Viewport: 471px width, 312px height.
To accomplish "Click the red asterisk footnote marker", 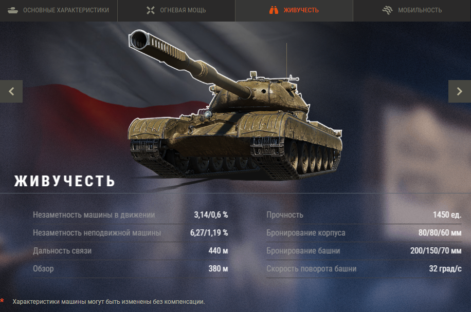I will [2, 301].
